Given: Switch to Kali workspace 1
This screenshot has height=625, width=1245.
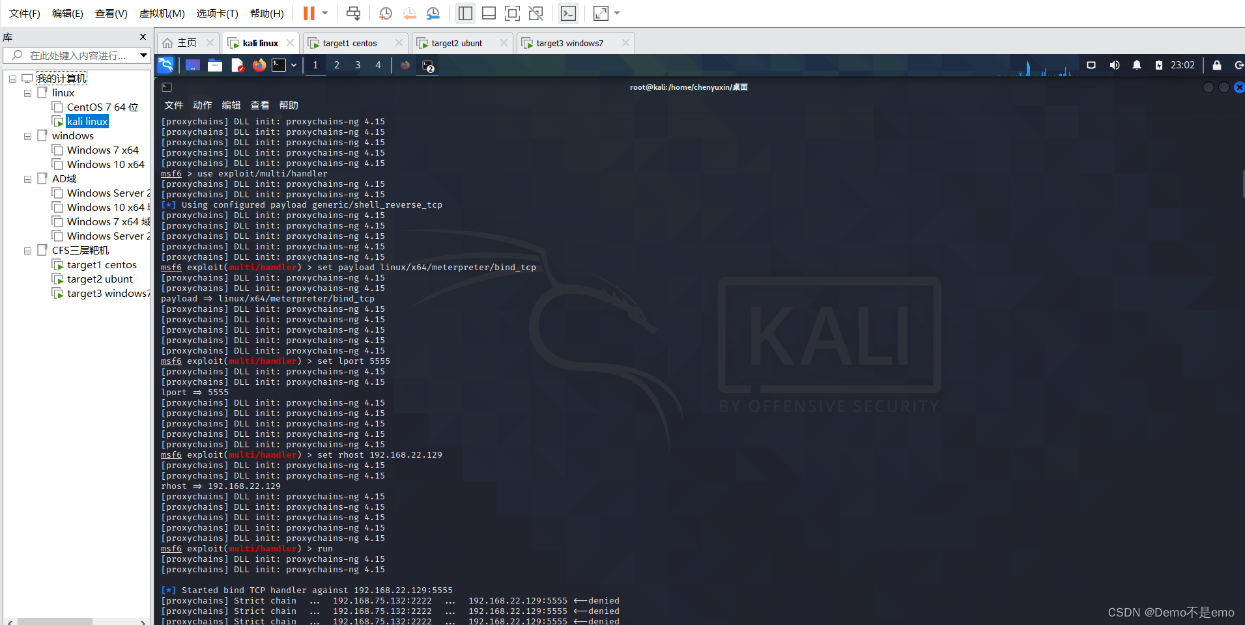Looking at the screenshot, I should click(x=315, y=65).
